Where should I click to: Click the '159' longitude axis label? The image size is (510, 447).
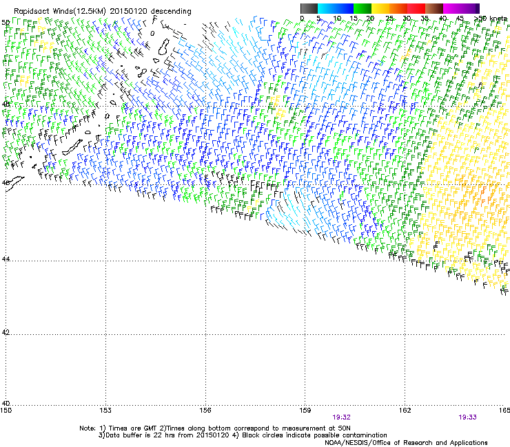[x=305, y=411]
